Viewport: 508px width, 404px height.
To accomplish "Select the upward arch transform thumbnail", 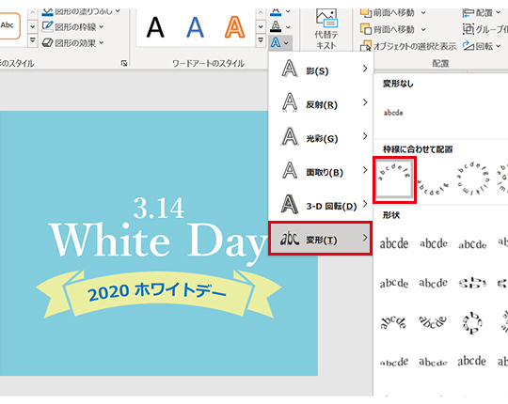I will coord(394,179).
